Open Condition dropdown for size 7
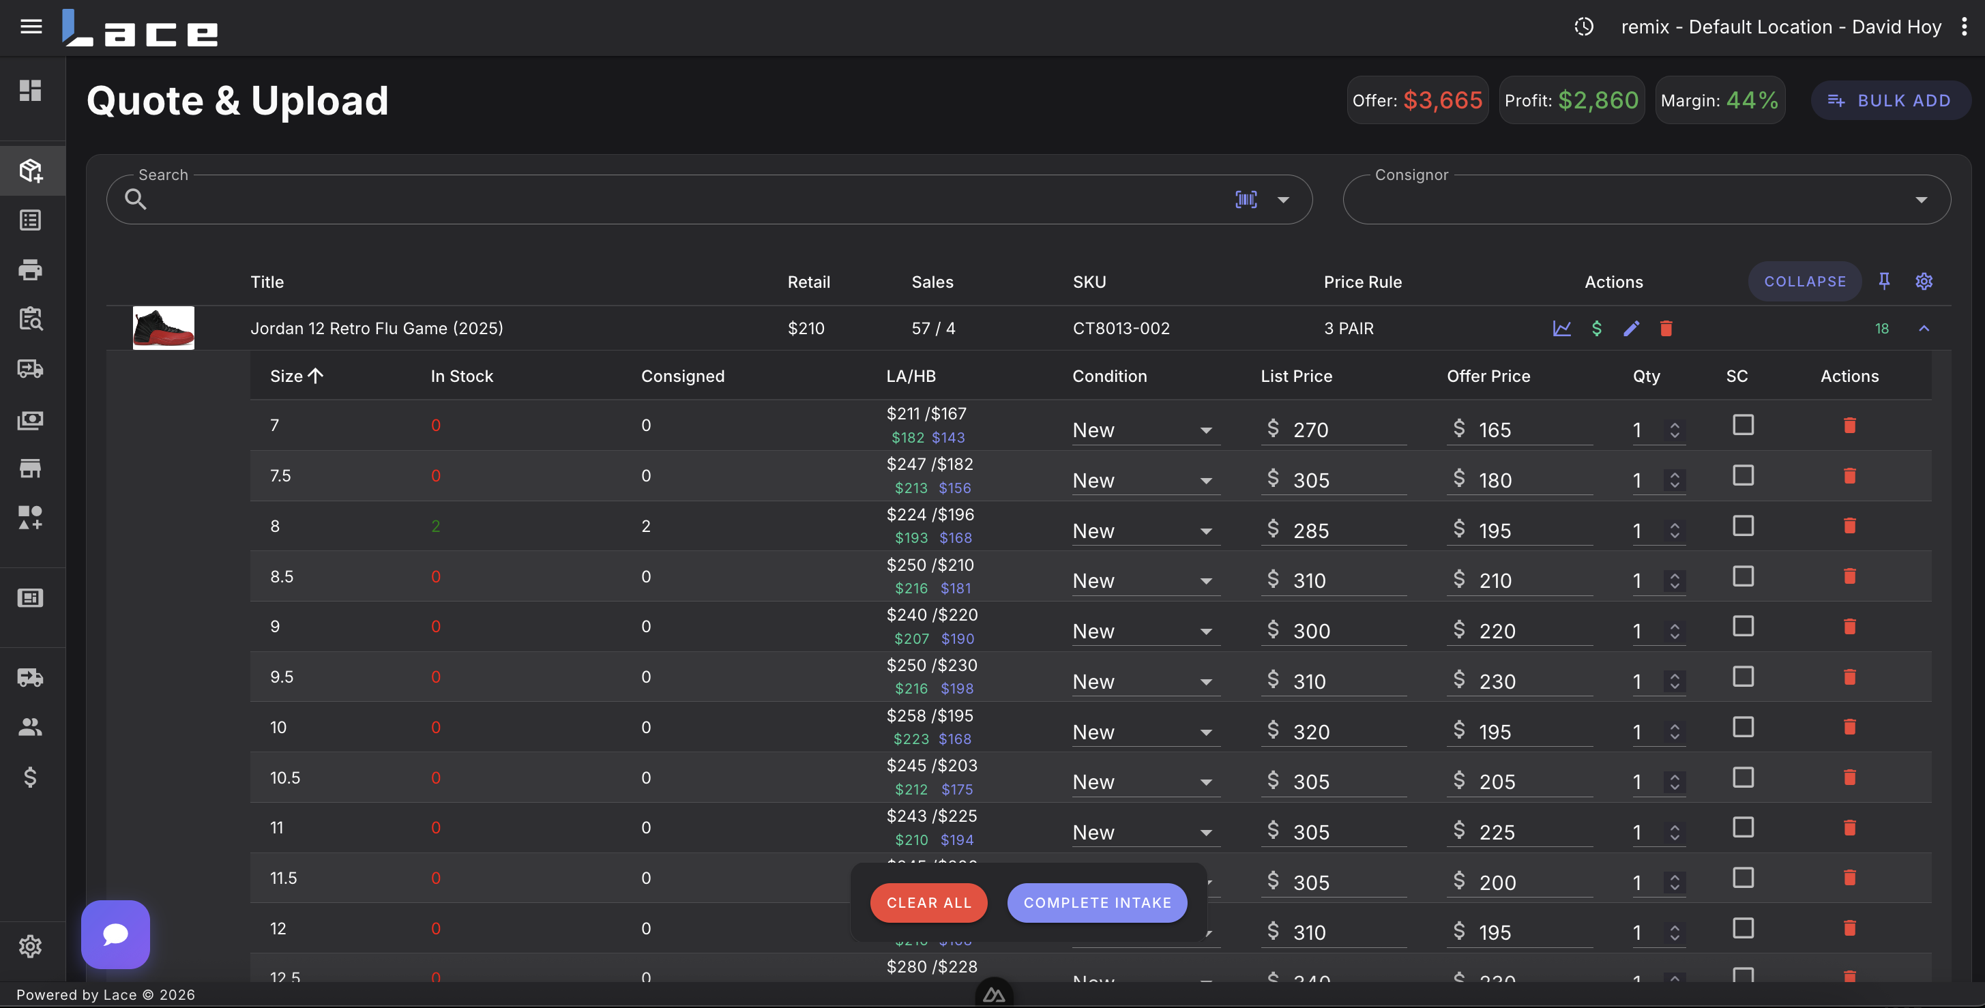 (x=1146, y=430)
